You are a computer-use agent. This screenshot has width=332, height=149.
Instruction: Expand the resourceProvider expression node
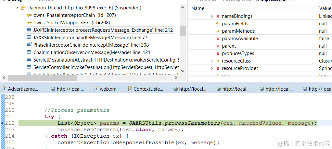212,68
